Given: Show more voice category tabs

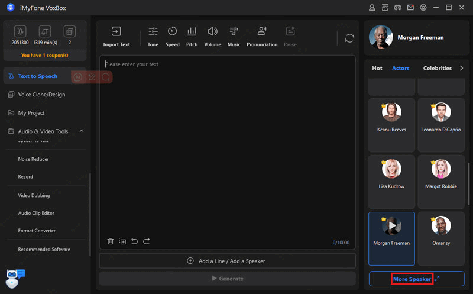Looking at the screenshot, I should point(461,68).
